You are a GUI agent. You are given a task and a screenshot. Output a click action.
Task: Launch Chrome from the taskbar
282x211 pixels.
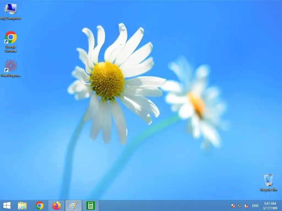39,206
